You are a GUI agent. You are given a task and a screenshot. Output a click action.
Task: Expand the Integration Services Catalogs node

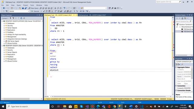pos(4,39)
